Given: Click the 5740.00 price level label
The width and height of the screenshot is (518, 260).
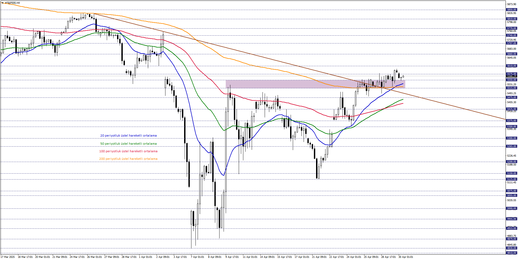Looking at the screenshot, I should [x=512, y=35].
